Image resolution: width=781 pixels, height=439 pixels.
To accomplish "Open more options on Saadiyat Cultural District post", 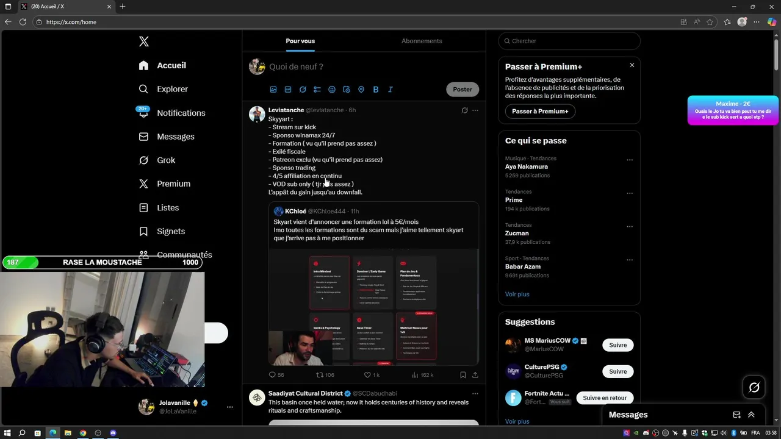I will 475,394.
